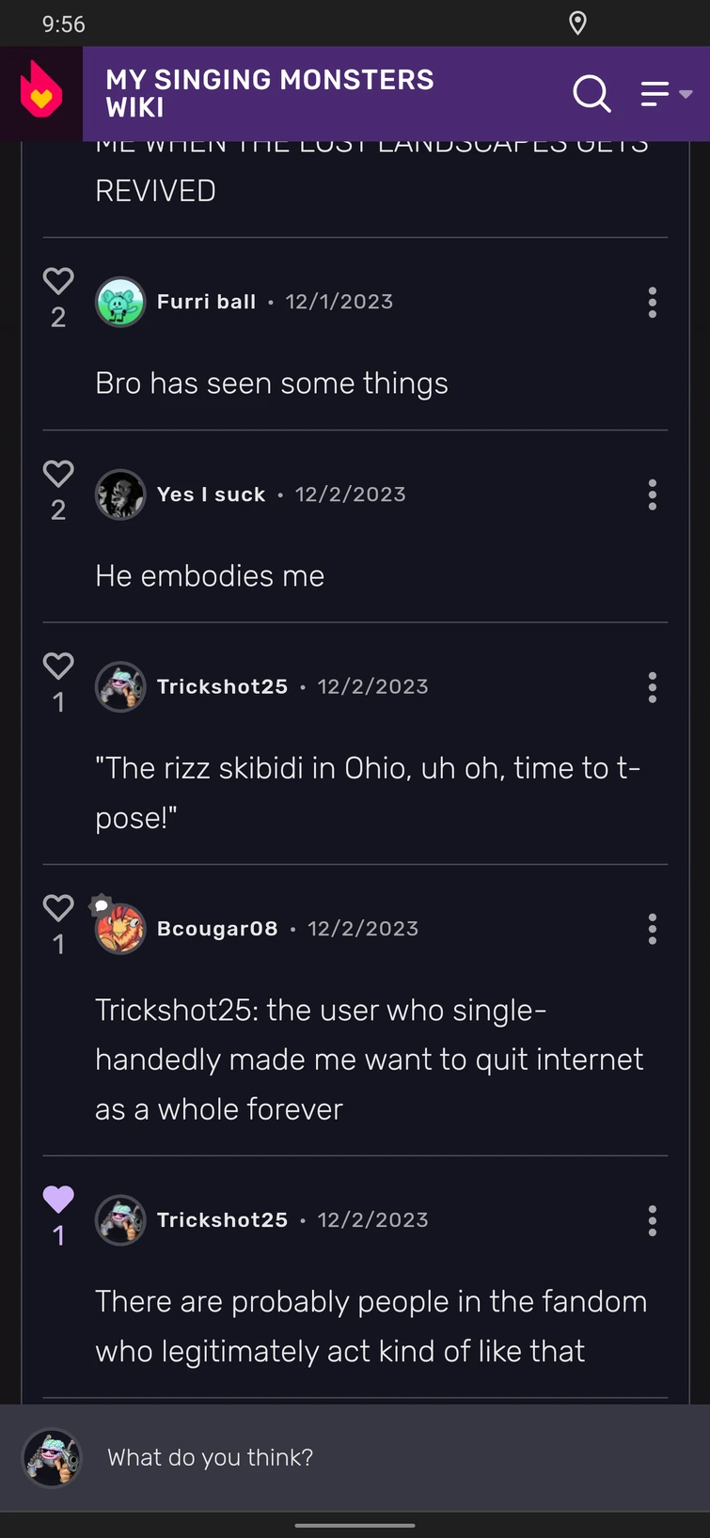Like Furri ball's comment
The height and width of the screenshot is (1538, 710).
click(57, 278)
